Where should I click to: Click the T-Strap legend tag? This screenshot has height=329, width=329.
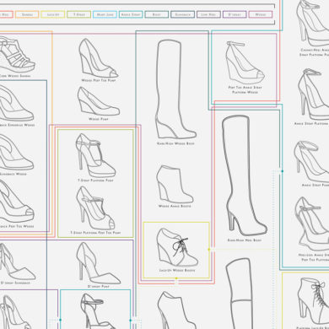78,14
